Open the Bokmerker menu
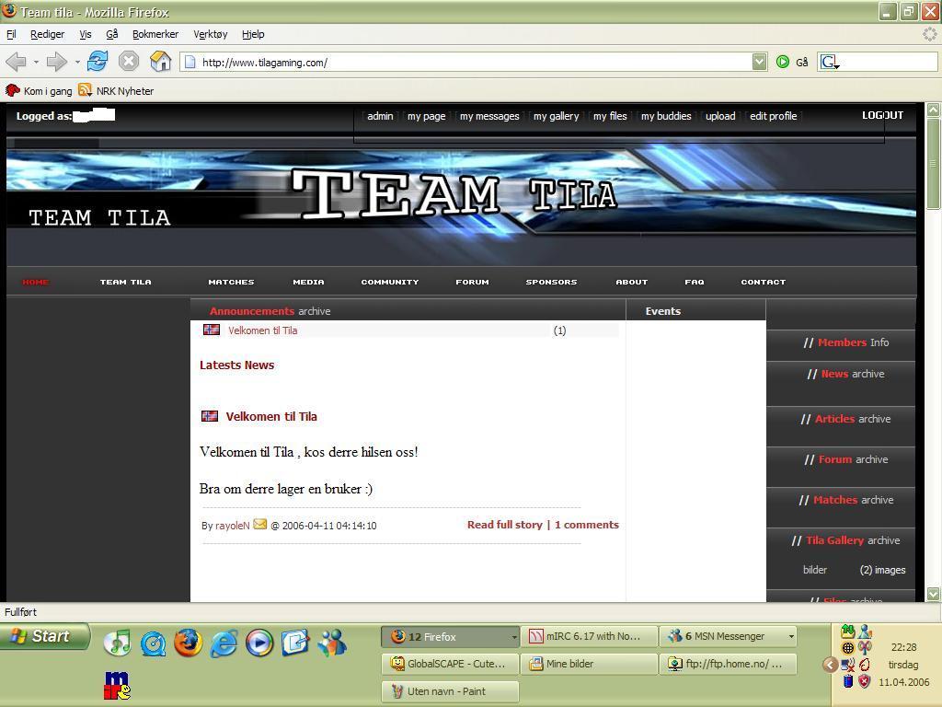The height and width of the screenshot is (707, 942). coord(155,34)
